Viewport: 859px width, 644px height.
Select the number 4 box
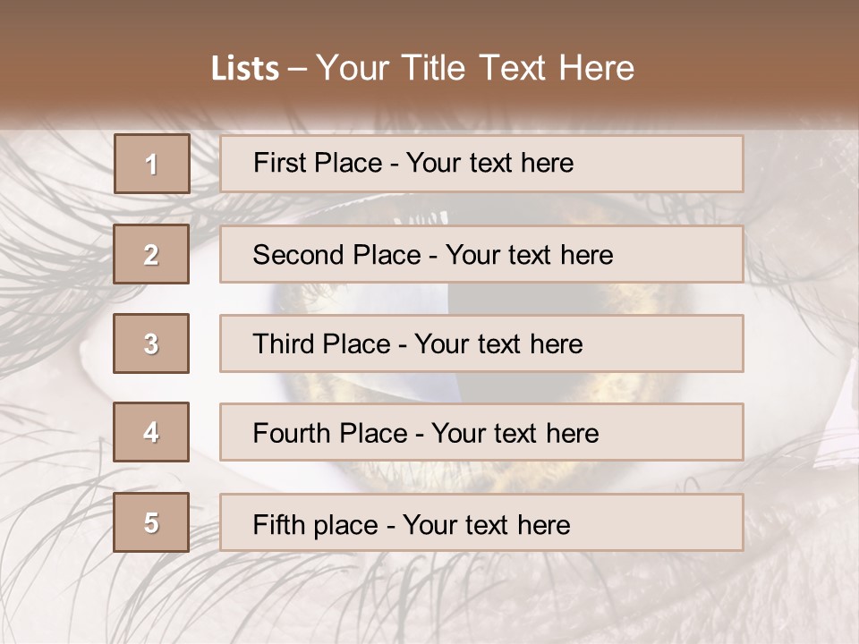(151, 433)
